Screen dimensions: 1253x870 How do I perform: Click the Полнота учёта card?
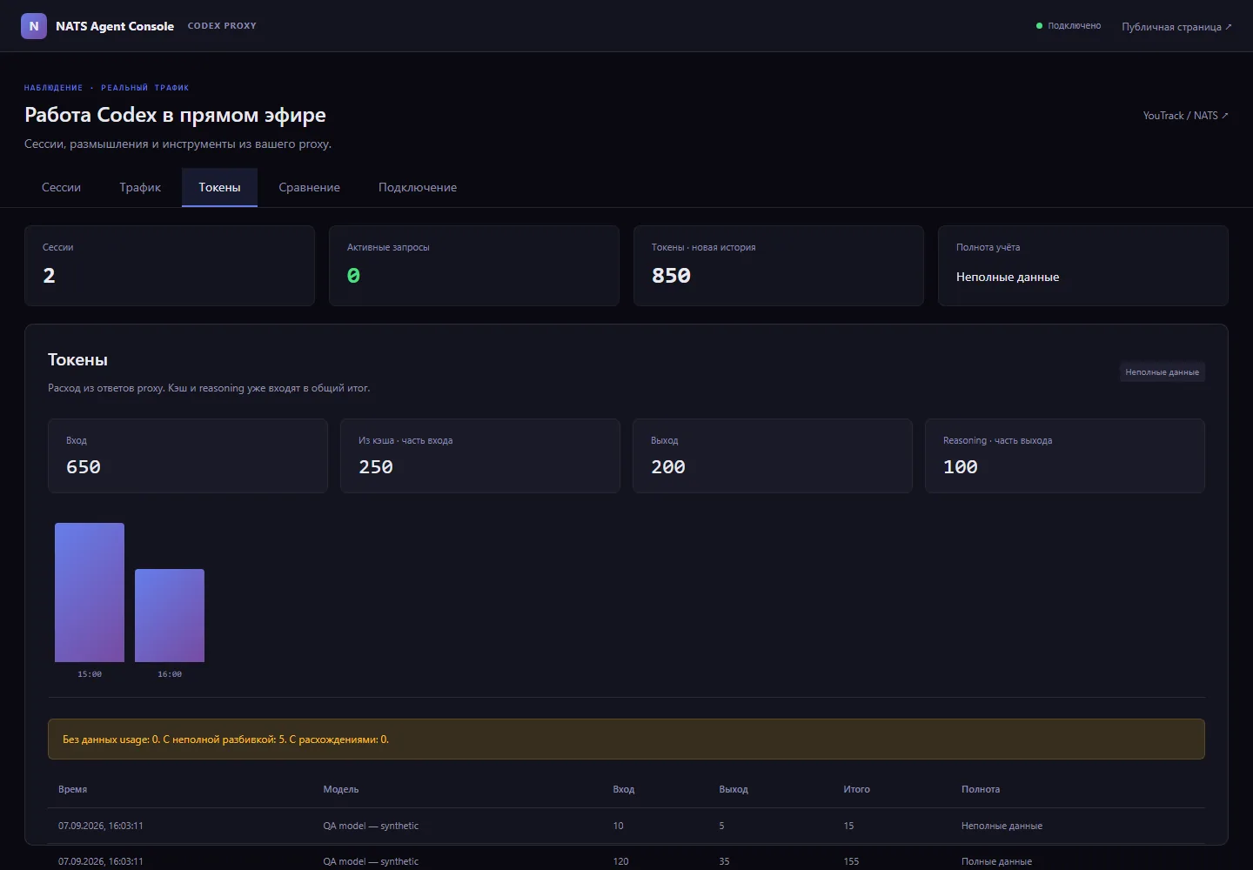(x=1083, y=265)
